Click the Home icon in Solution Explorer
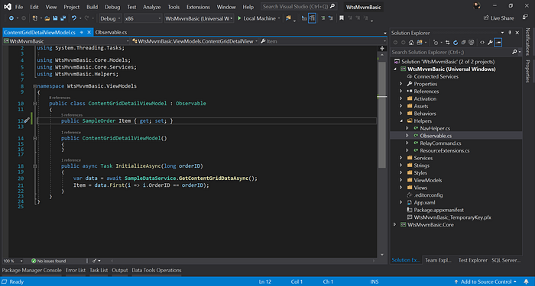The image size is (535, 286). [x=411, y=43]
